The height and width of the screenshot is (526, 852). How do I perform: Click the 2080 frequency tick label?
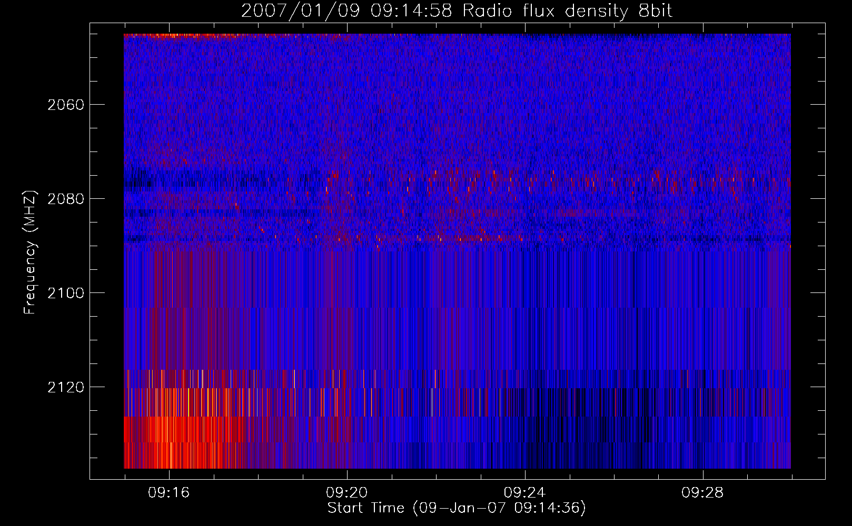(66, 199)
